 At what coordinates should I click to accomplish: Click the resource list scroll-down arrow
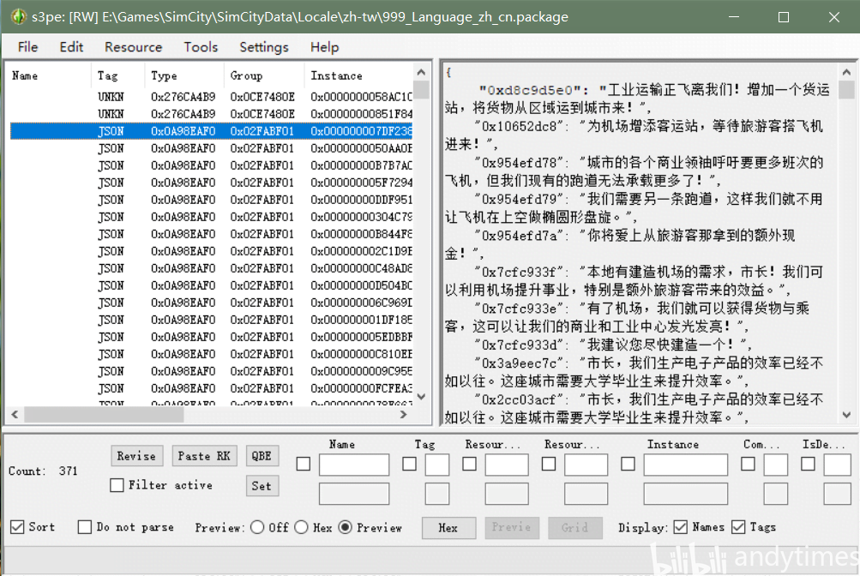pos(421,397)
